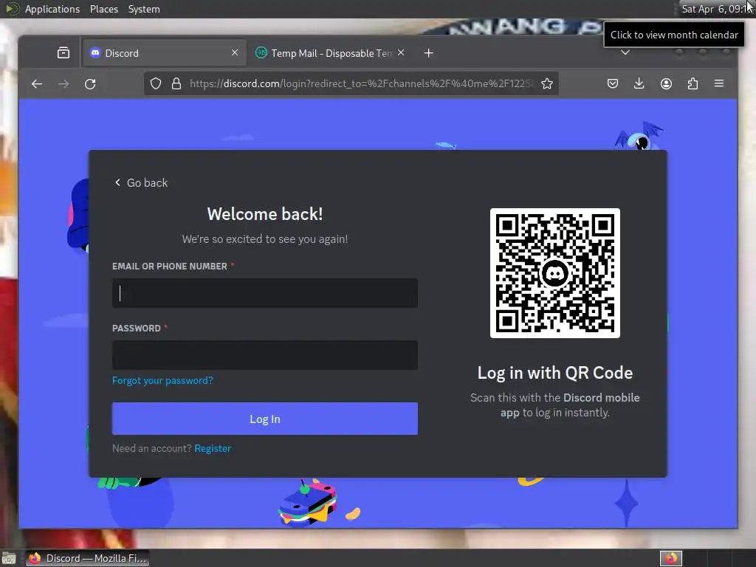This screenshot has height=567, width=756.
Task: Click the forward navigation arrow
Action: tap(63, 84)
